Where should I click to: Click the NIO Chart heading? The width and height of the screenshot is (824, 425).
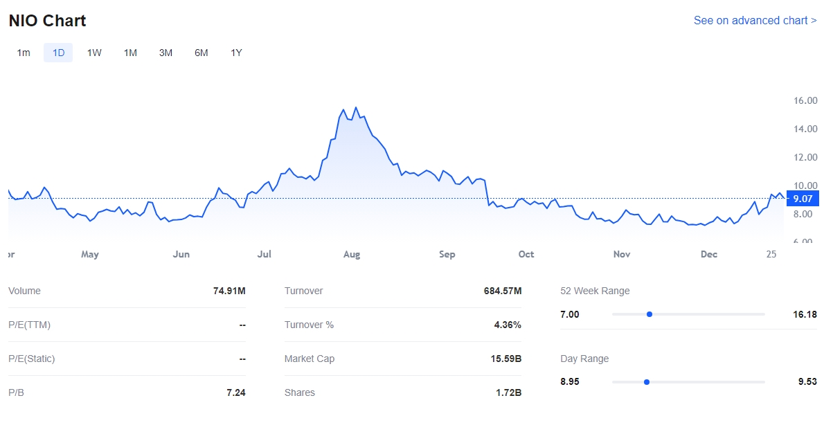[x=47, y=21]
